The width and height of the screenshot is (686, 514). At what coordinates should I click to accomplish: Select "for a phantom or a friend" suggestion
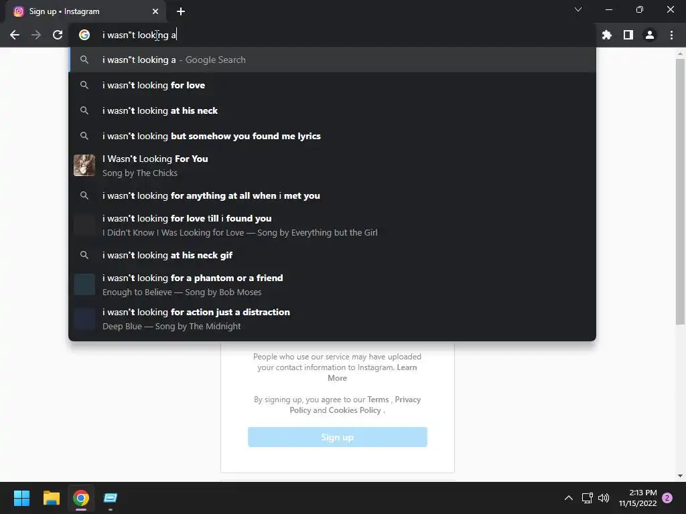tap(332, 284)
